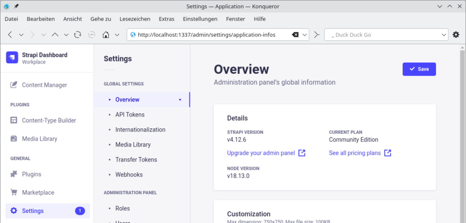Select API Tokens in settings list
Viewport: 466px width, 223px height.
tap(130, 115)
